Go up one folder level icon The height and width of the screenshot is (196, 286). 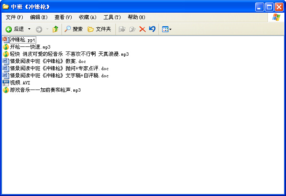pyautogui.click(x=55, y=29)
